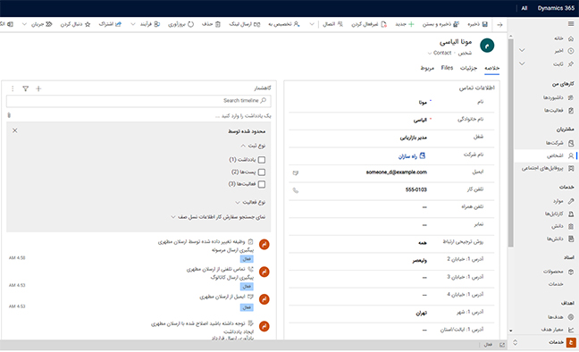This screenshot has width=579, height=352.
Task: Click the phone call icon beside 555-0103
Action: [296, 190]
